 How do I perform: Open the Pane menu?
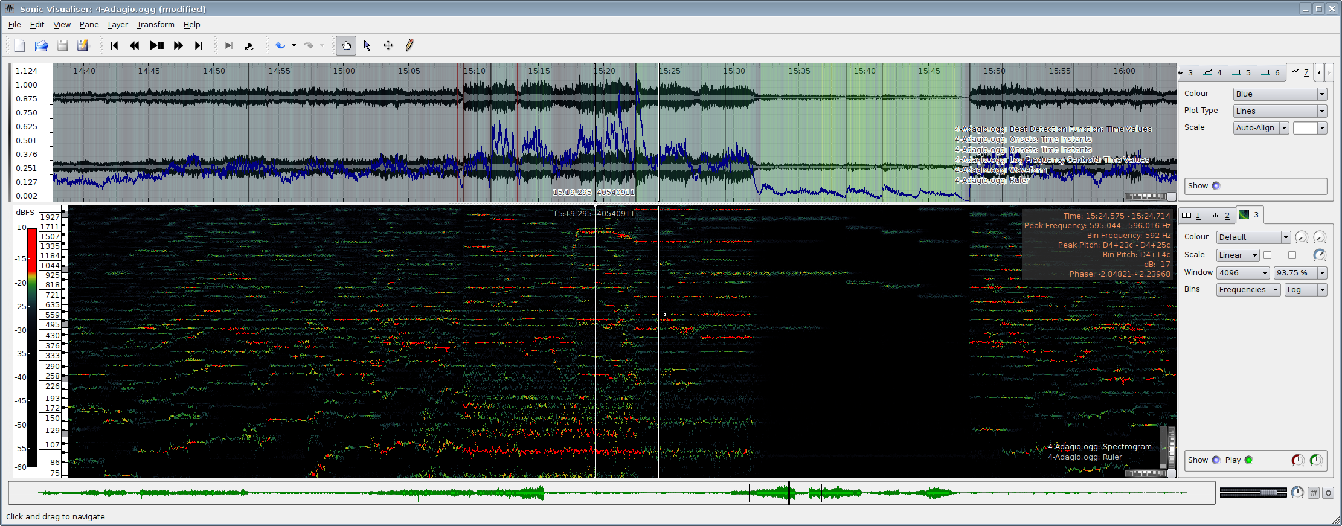coord(89,25)
